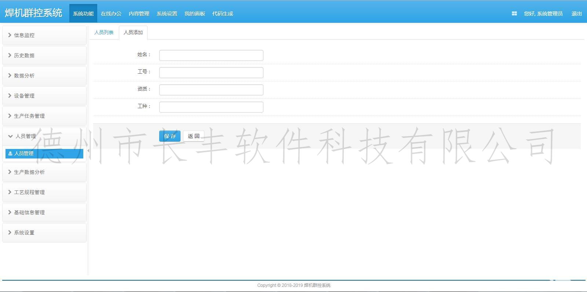Click the 工种 input field
This screenshot has height=292, width=587.
[x=211, y=107]
